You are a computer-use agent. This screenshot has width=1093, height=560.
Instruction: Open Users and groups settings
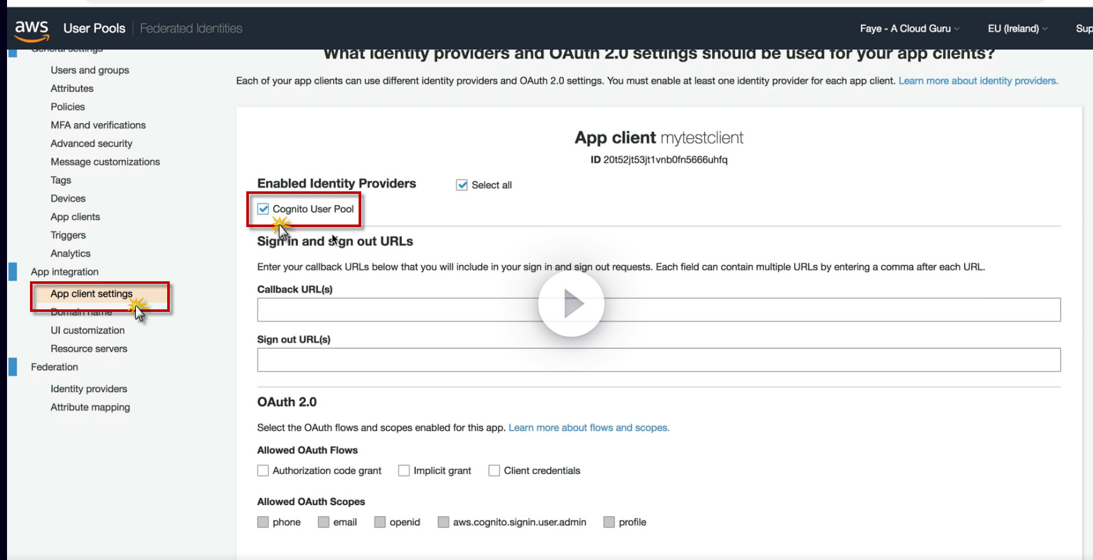click(x=90, y=70)
